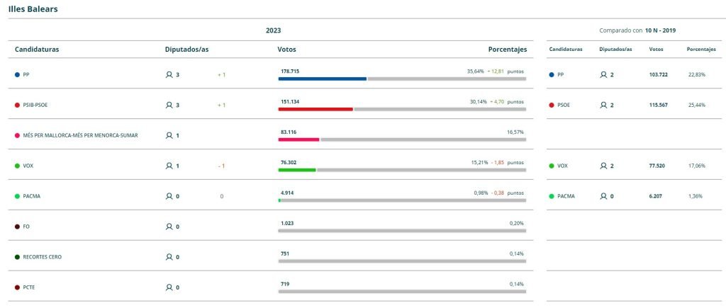
Task: Click the deputies icon for MÉS PER MALLORCA
Action: 169,135
